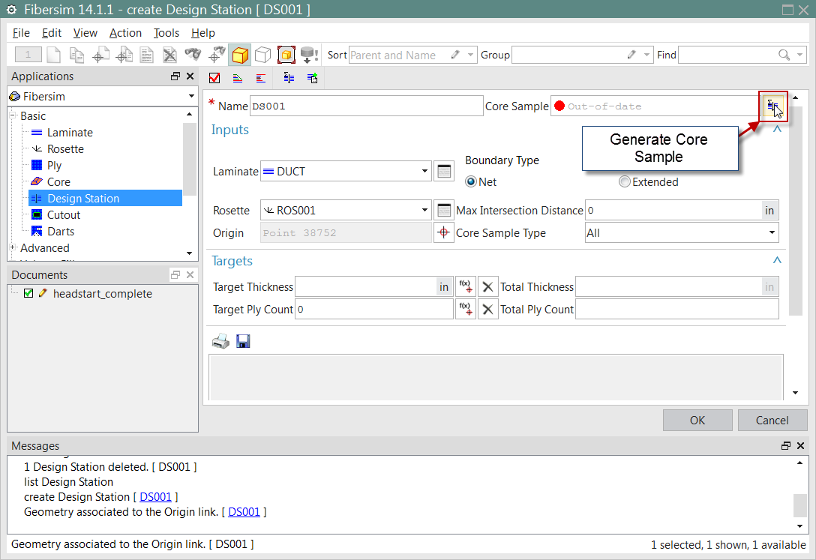Click the Generate Core Sample icon

coord(772,106)
